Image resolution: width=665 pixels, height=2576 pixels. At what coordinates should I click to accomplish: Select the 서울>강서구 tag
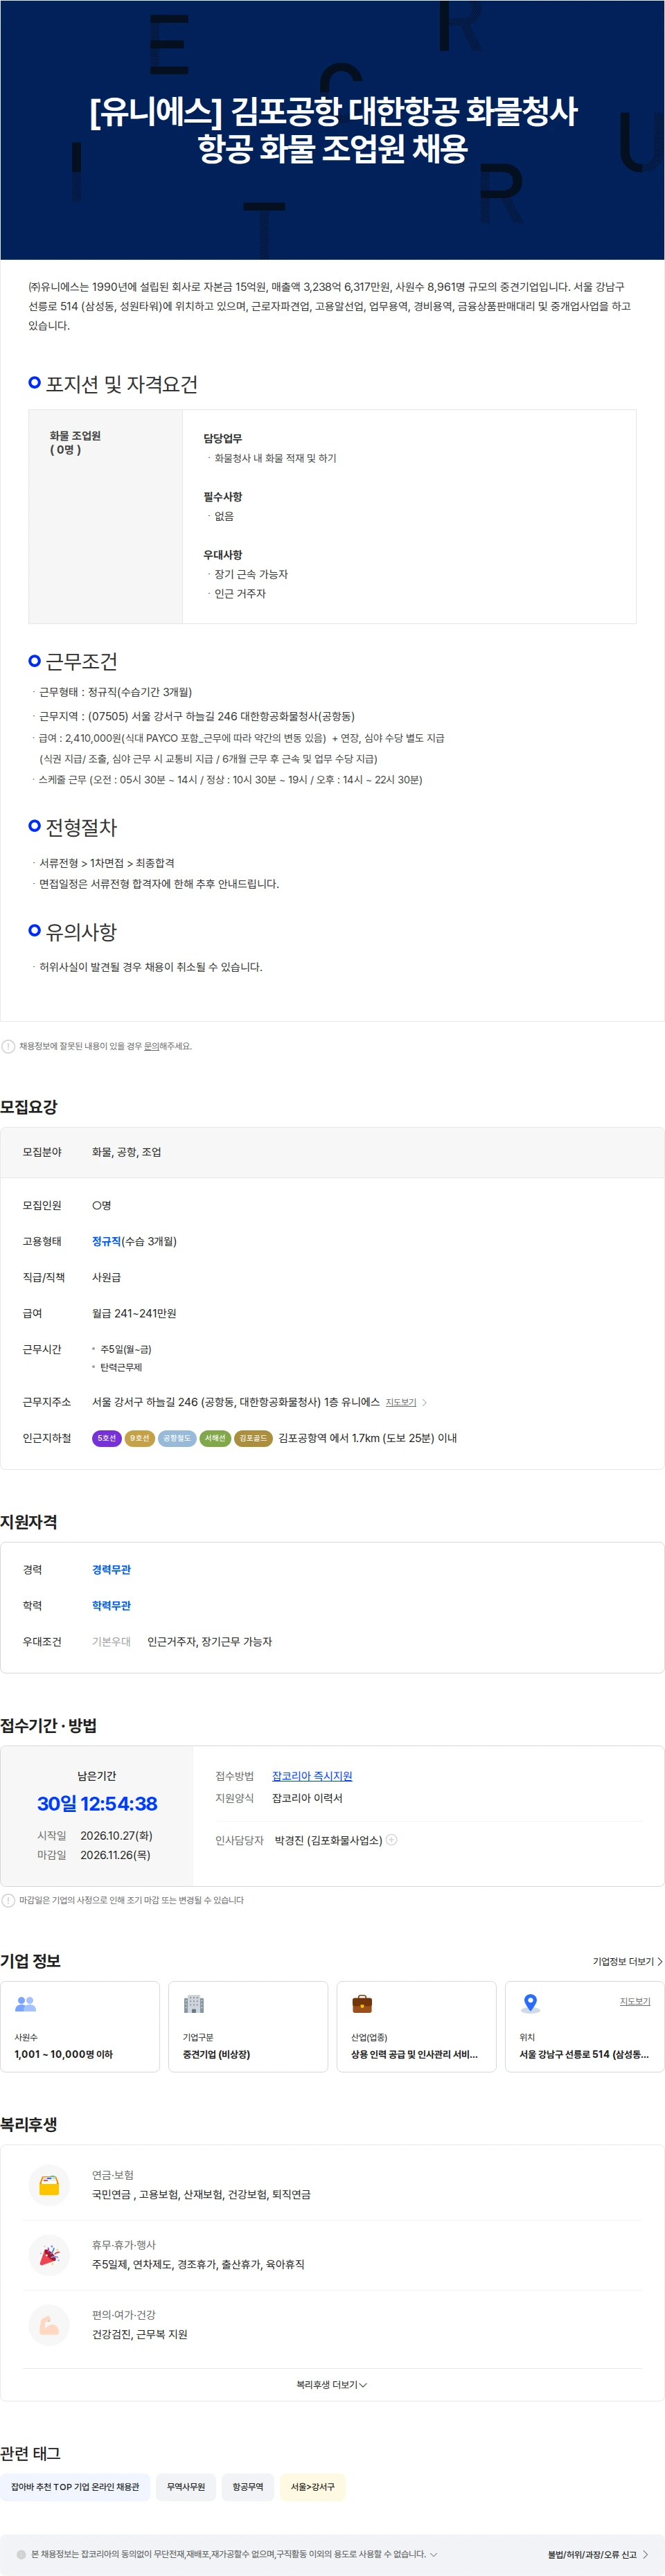click(x=313, y=2487)
